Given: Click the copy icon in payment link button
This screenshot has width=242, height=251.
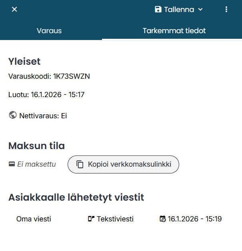Looking at the screenshot, I should coord(80,164).
